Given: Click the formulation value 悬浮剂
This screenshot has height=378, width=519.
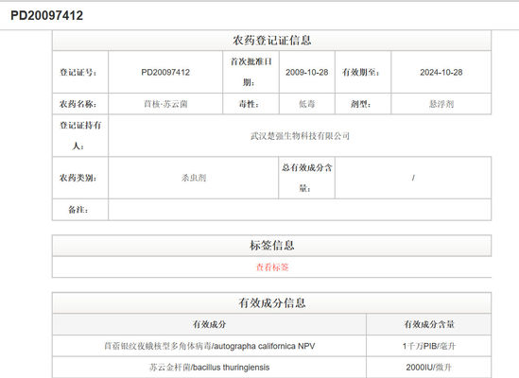Looking at the screenshot, I should tap(441, 104).
